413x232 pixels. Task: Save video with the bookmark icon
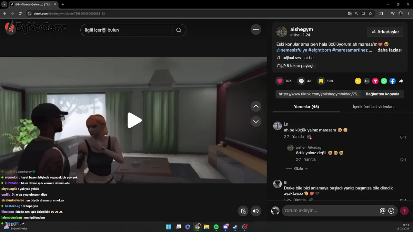(321, 81)
